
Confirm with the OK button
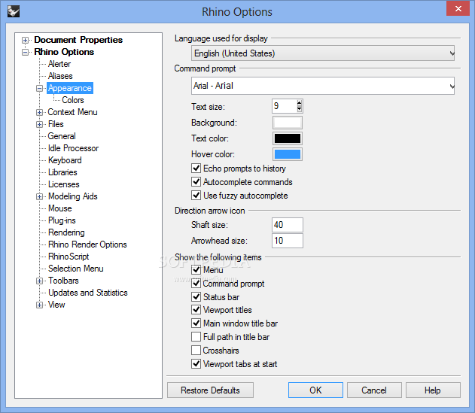click(315, 390)
